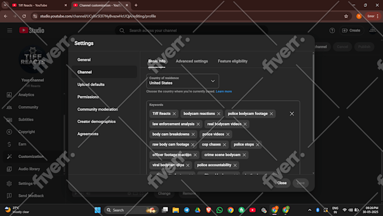Viewport: 383px width, 216px height.
Task: Open File Explorer from the taskbar
Action: click(176, 210)
